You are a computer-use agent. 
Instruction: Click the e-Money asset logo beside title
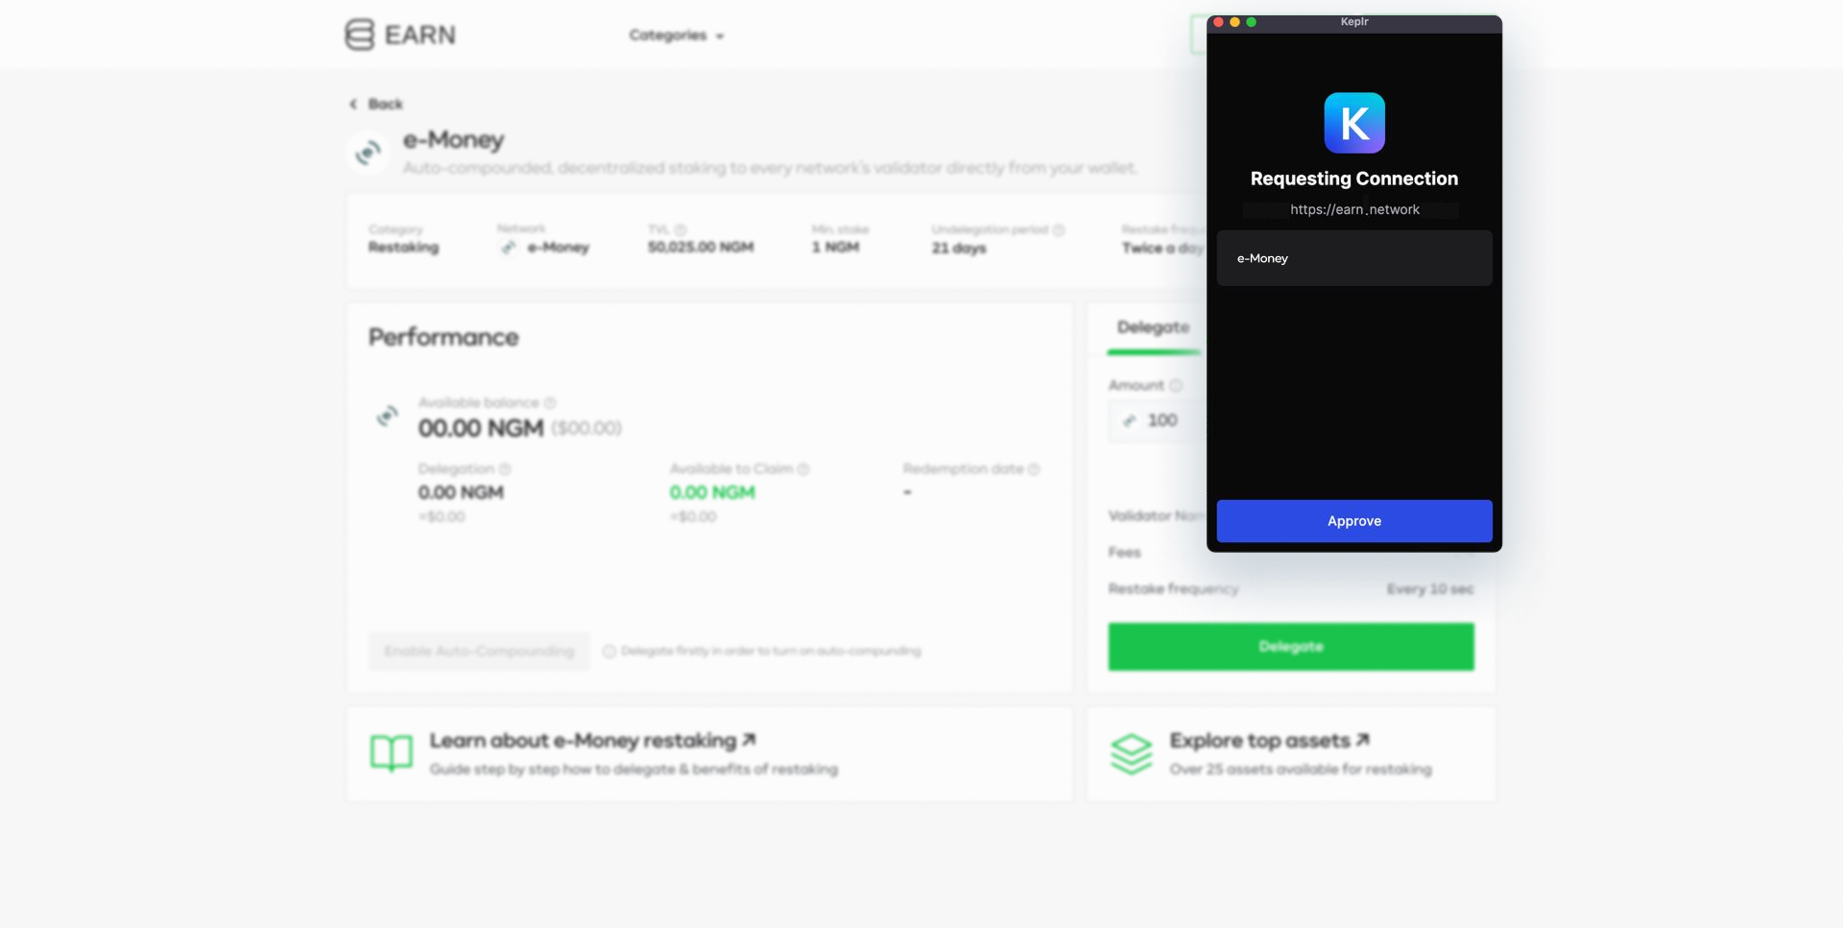tap(368, 153)
